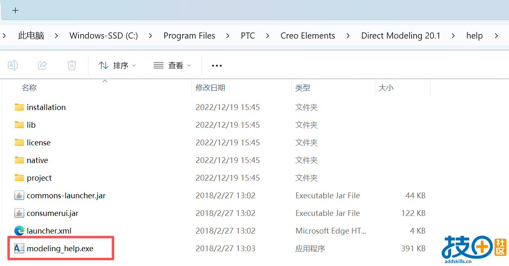The image size is (509, 266).
Task: Go to Direct Modeling 20.1 breadcrumb
Action: [401, 36]
